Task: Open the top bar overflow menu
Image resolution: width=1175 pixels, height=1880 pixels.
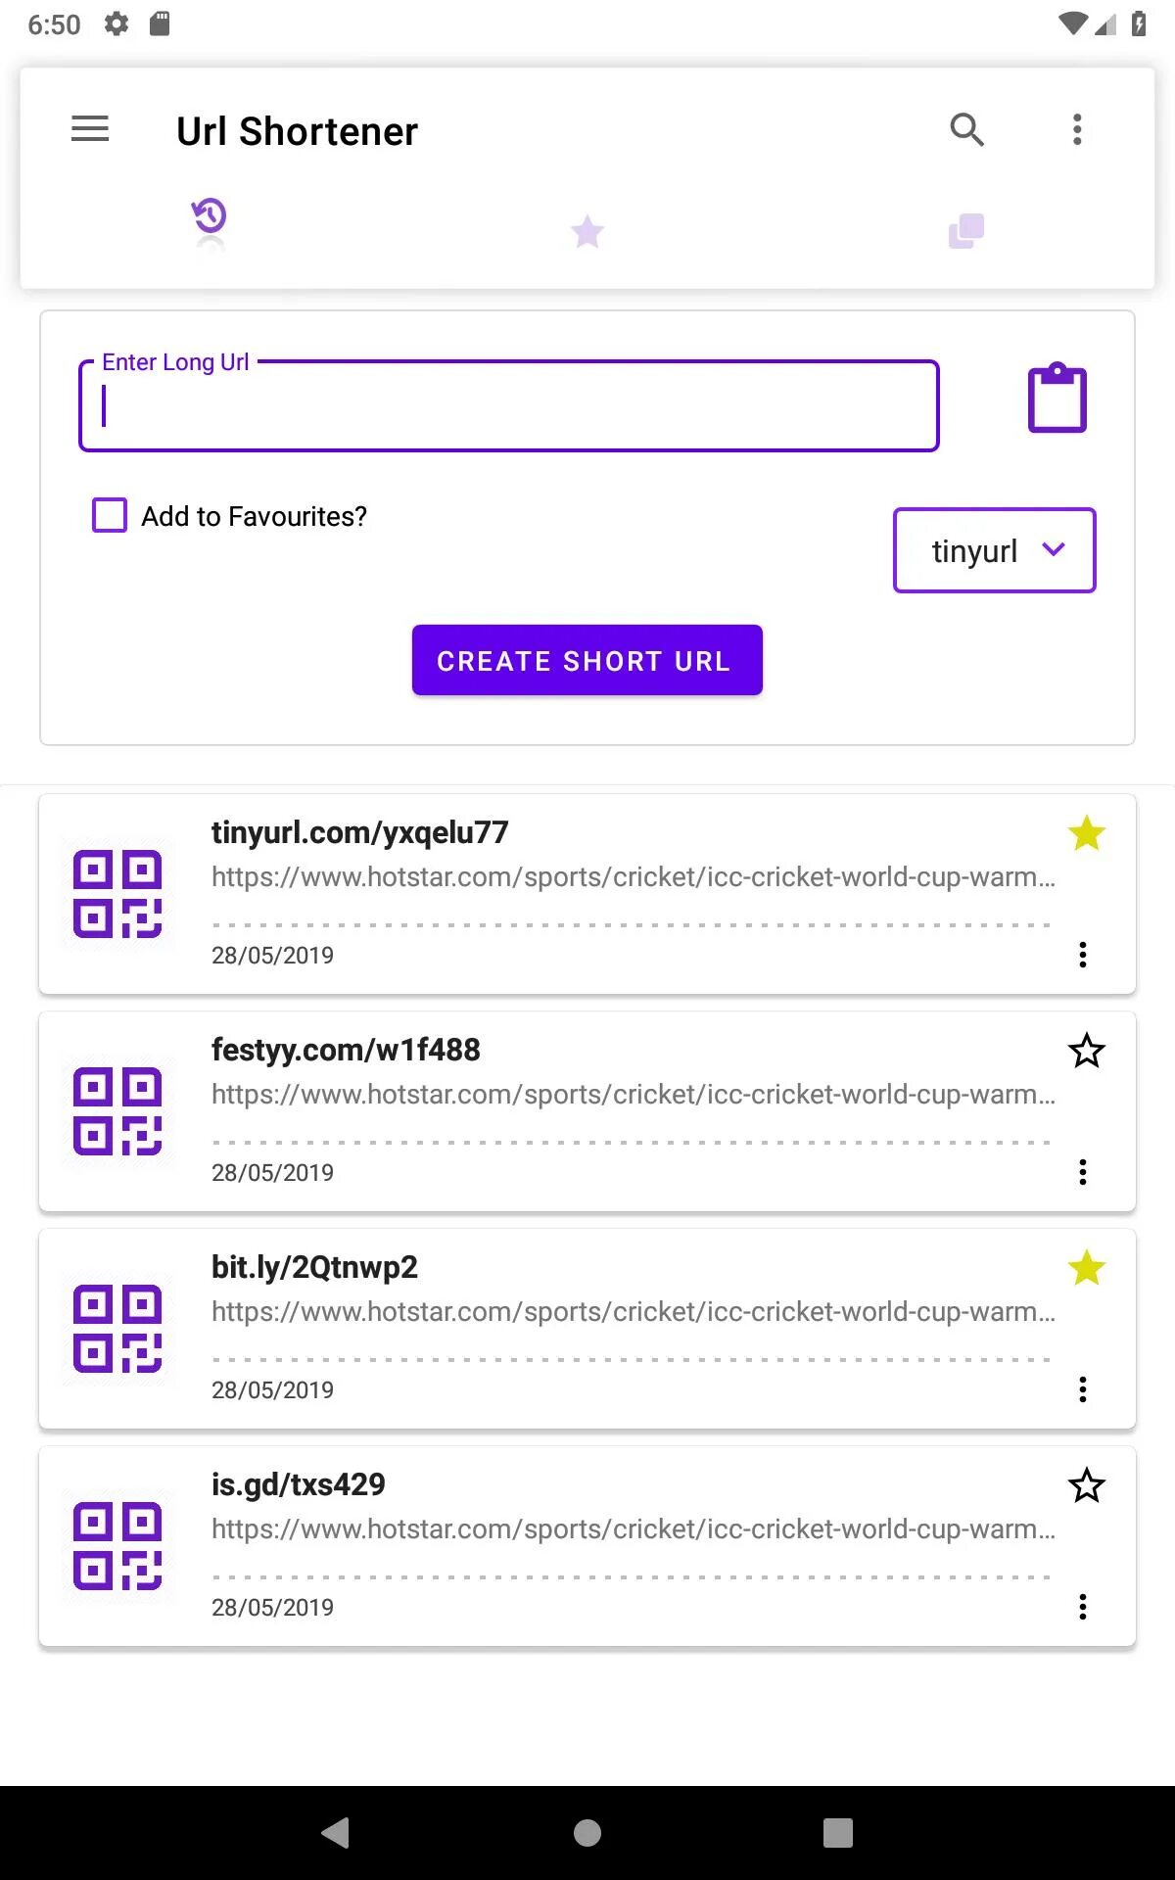Action: pyautogui.click(x=1077, y=129)
